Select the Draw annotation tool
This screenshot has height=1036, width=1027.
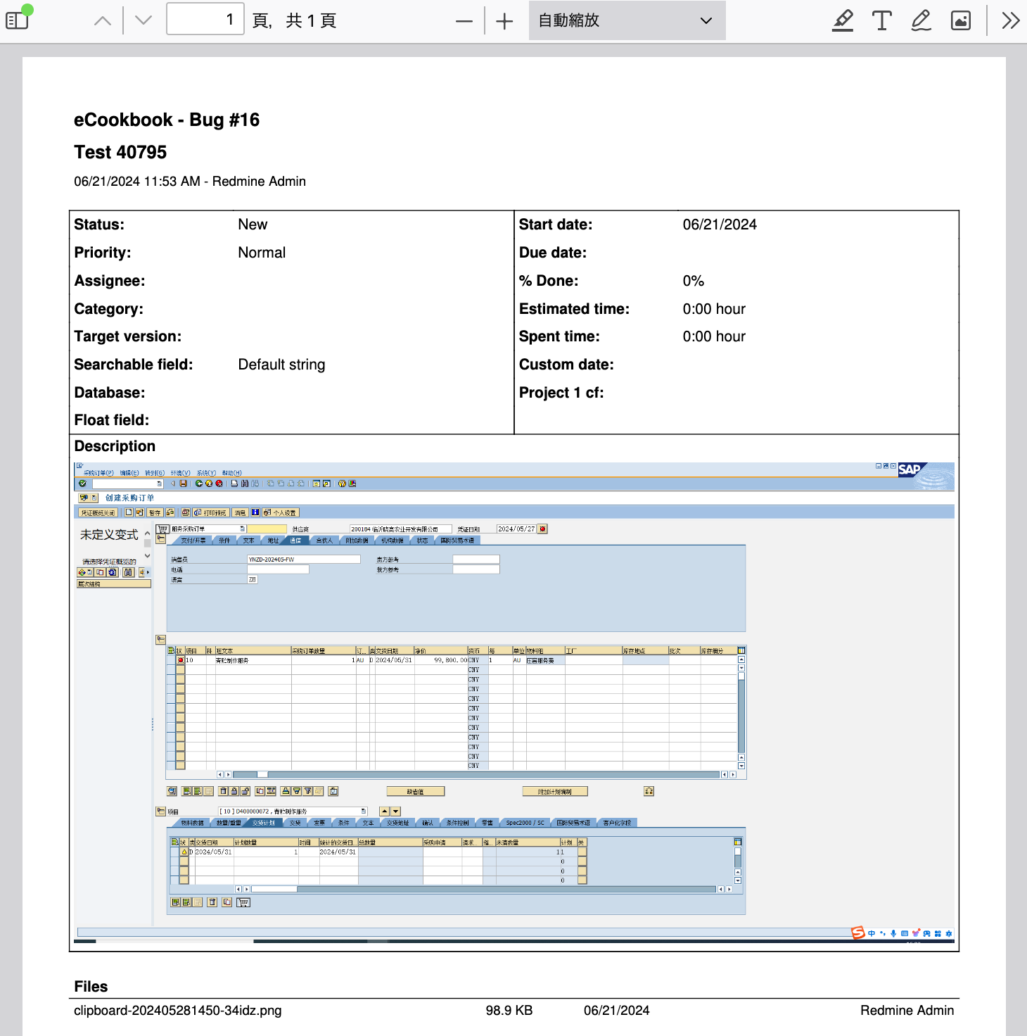[921, 20]
